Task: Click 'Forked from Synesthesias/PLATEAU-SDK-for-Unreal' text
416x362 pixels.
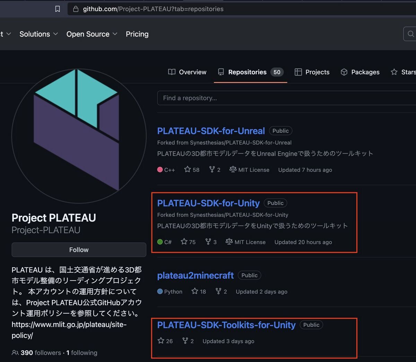Action: click(224, 143)
